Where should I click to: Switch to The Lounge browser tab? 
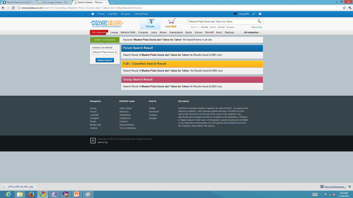pos(55,2)
